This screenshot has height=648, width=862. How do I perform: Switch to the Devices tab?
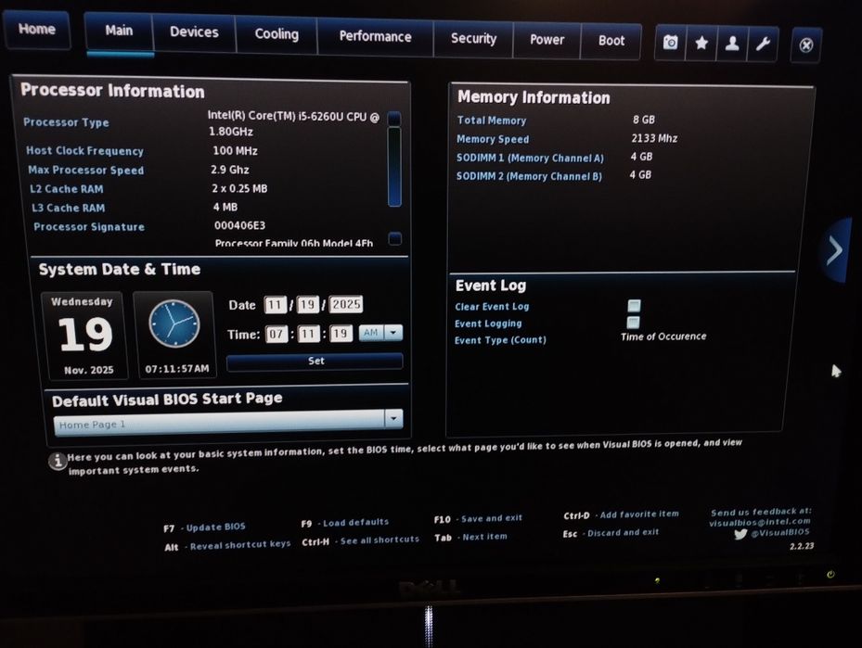pos(194,32)
